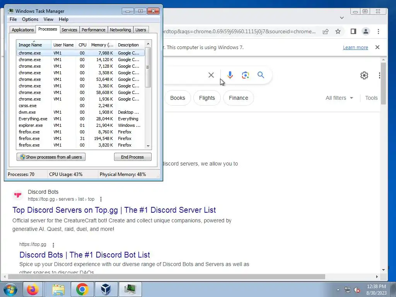Screen dimensions: 396x297
Task: Open the Tools search options
Action: pyautogui.click(x=371, y=98)
